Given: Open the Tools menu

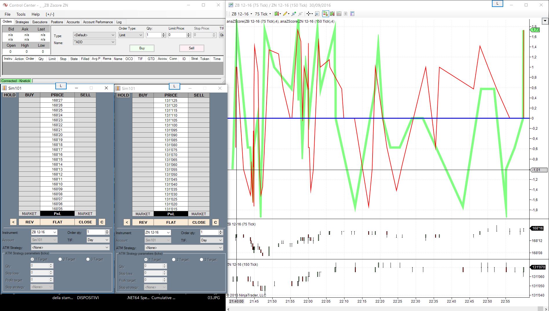Looking at the screenshot, I should click(x=21, y=14).
